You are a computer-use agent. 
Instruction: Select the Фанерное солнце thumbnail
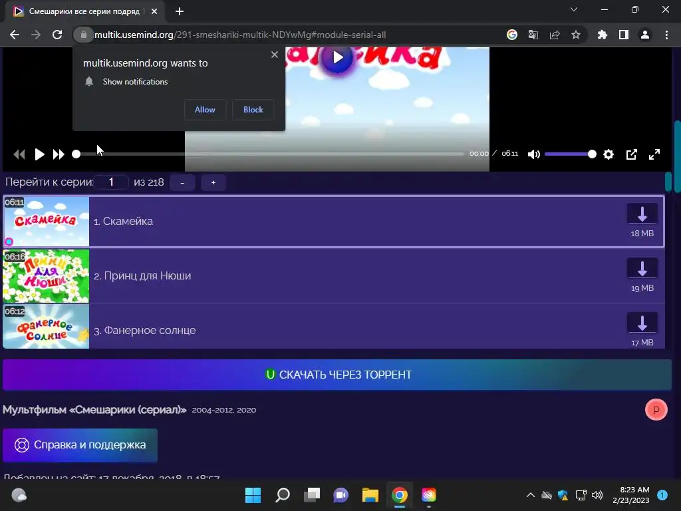coord(46,326)
